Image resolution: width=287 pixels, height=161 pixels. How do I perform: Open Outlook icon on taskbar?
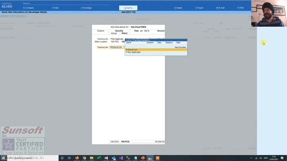pyautogui.click(x=113, y=158)
